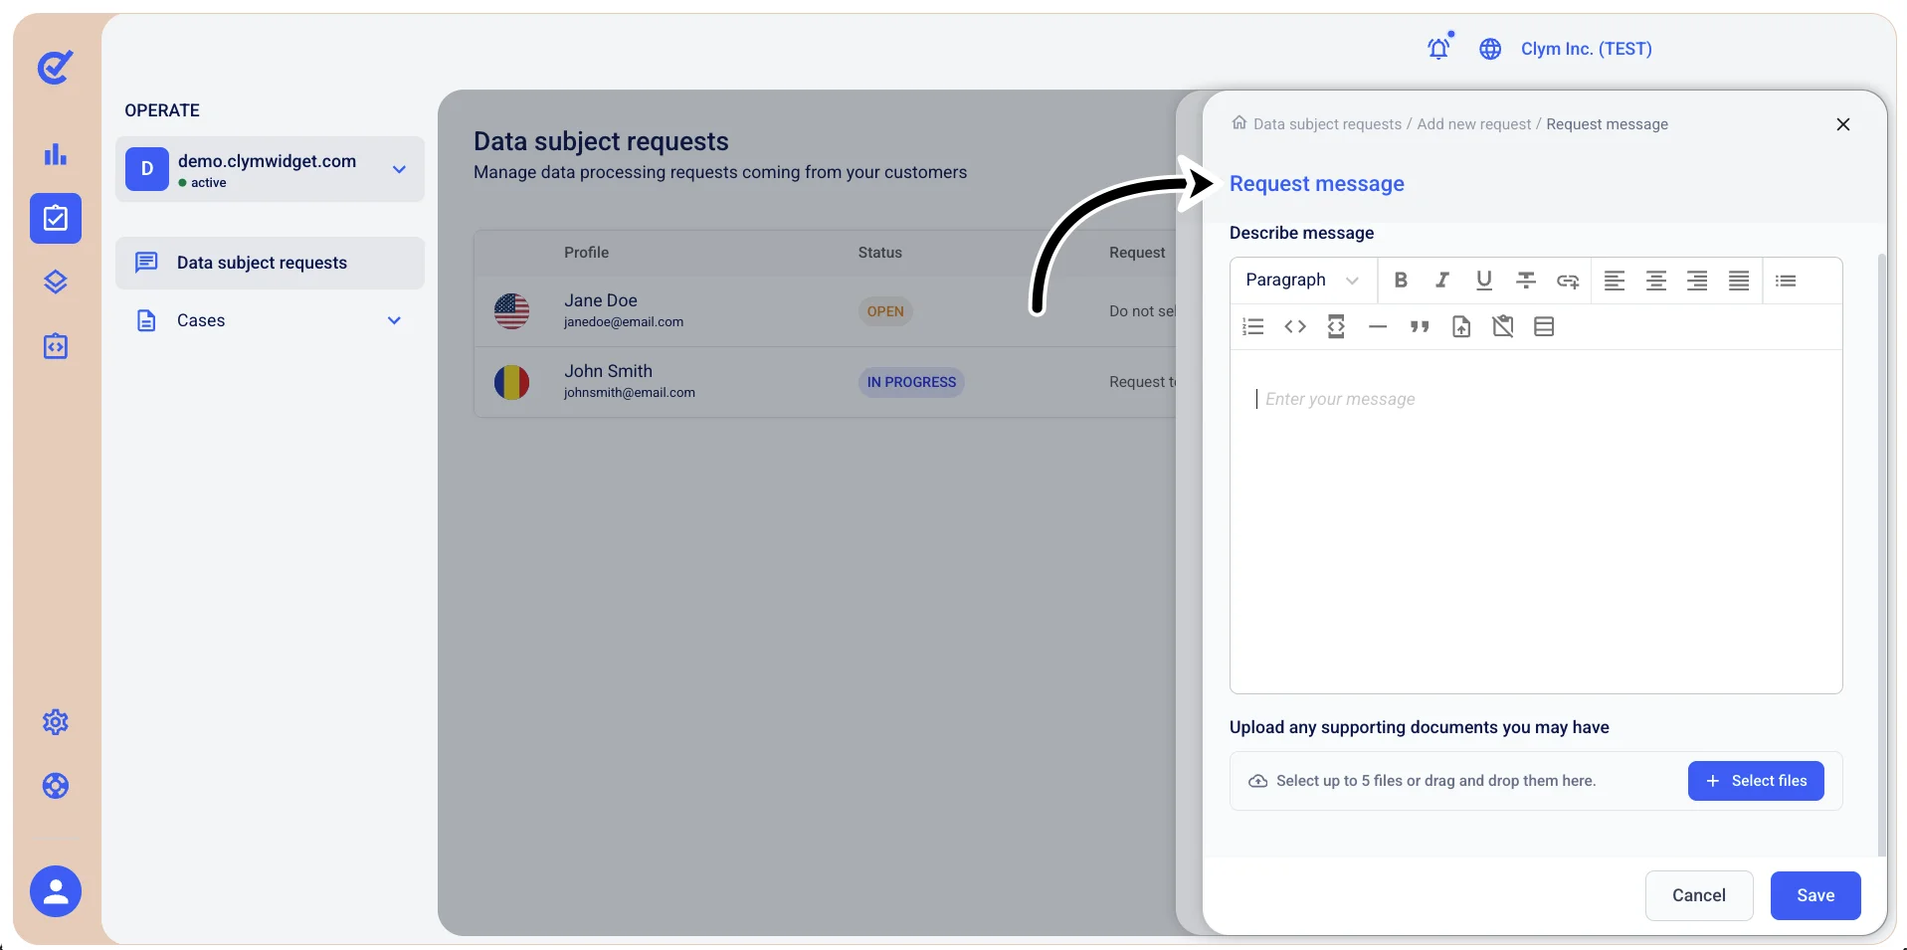The width and height of the screenshot is (1907, 950).
Task: Insert a blockquote
Action: pos(1420,326)
